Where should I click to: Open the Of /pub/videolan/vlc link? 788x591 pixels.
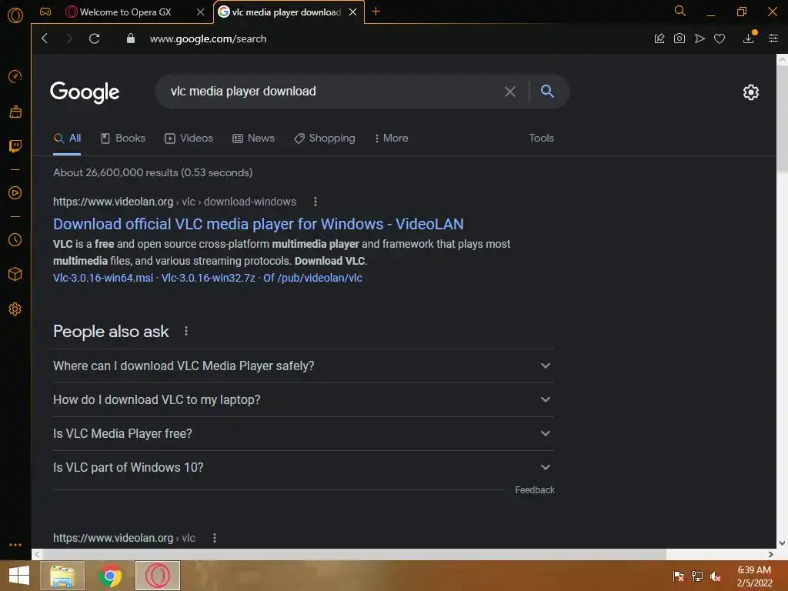click(x=312, y=278)
